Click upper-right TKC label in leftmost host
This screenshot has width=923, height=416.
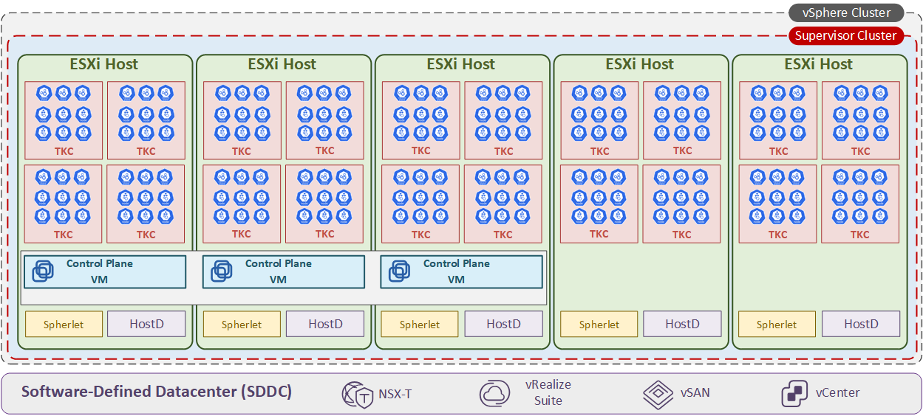coord(146,151)
